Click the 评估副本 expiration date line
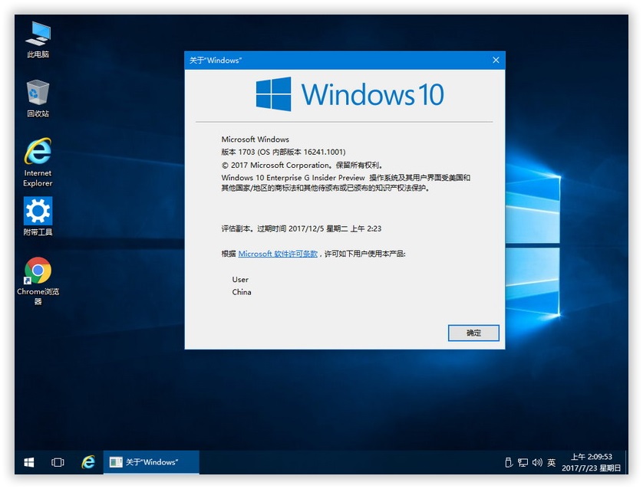Image resolution: width=643 pixels, height=489 pixels. point(302,228)
